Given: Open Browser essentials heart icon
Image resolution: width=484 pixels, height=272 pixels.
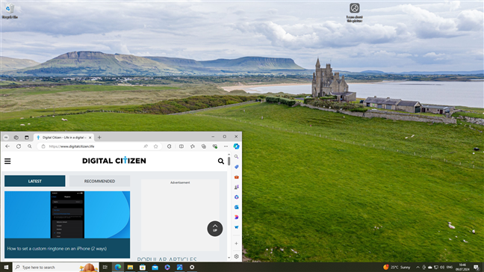Looking at the screenshot, I should (x=215, y=146).
